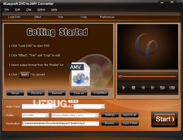Open the Trim tool
The width and height of the screenshot is (183, 140).
pyautogui.click(x=61, y=17)
